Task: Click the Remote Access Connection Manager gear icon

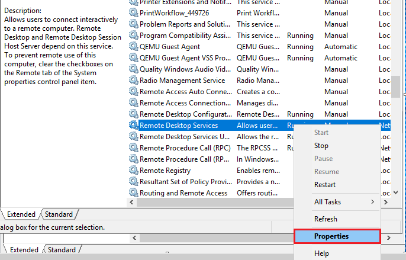Action: tap(134, 103)
